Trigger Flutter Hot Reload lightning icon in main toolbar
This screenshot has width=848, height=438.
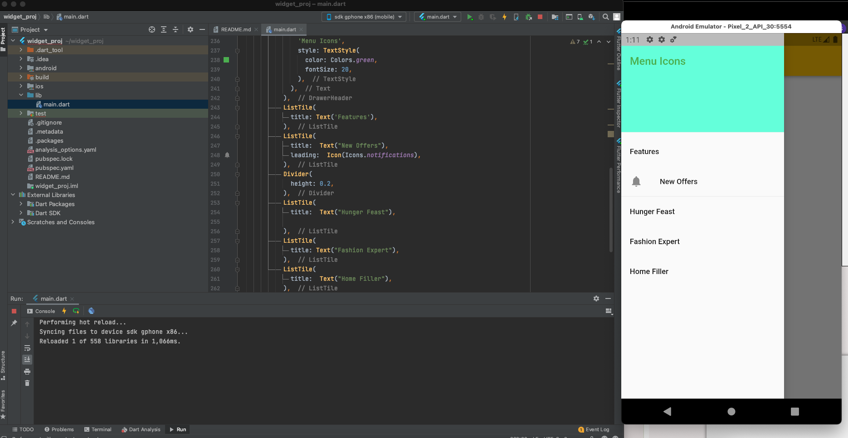click(x=504, y=17)
